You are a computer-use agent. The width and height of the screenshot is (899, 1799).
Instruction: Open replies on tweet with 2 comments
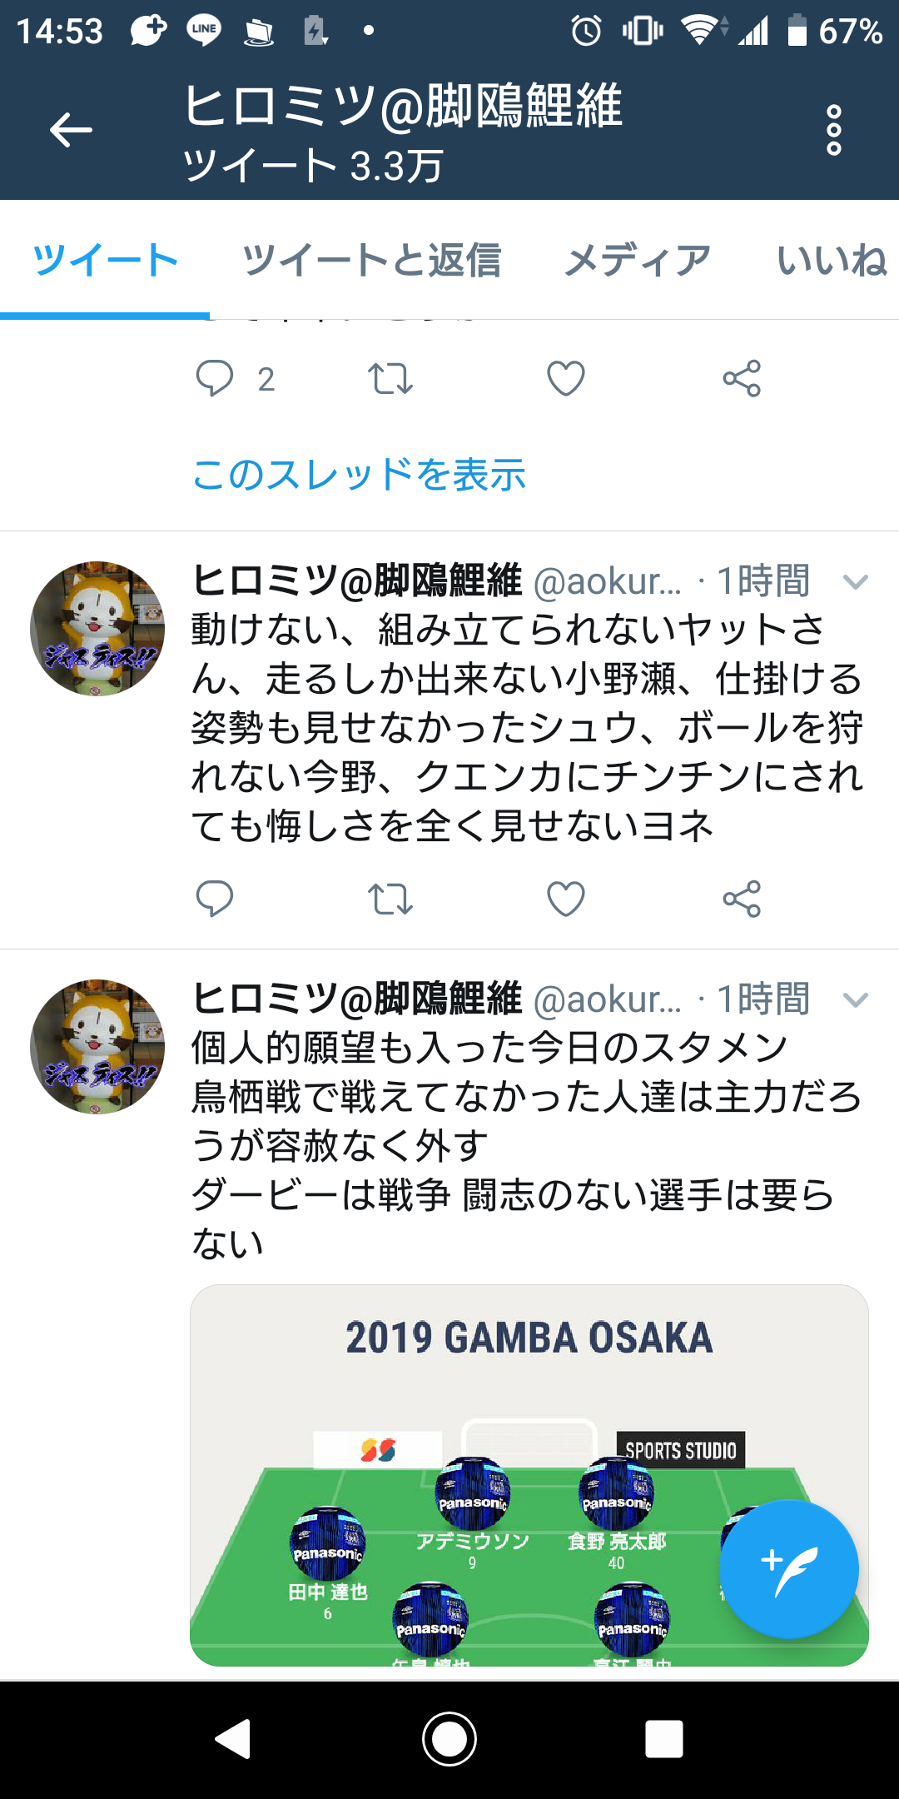point(215,379)
